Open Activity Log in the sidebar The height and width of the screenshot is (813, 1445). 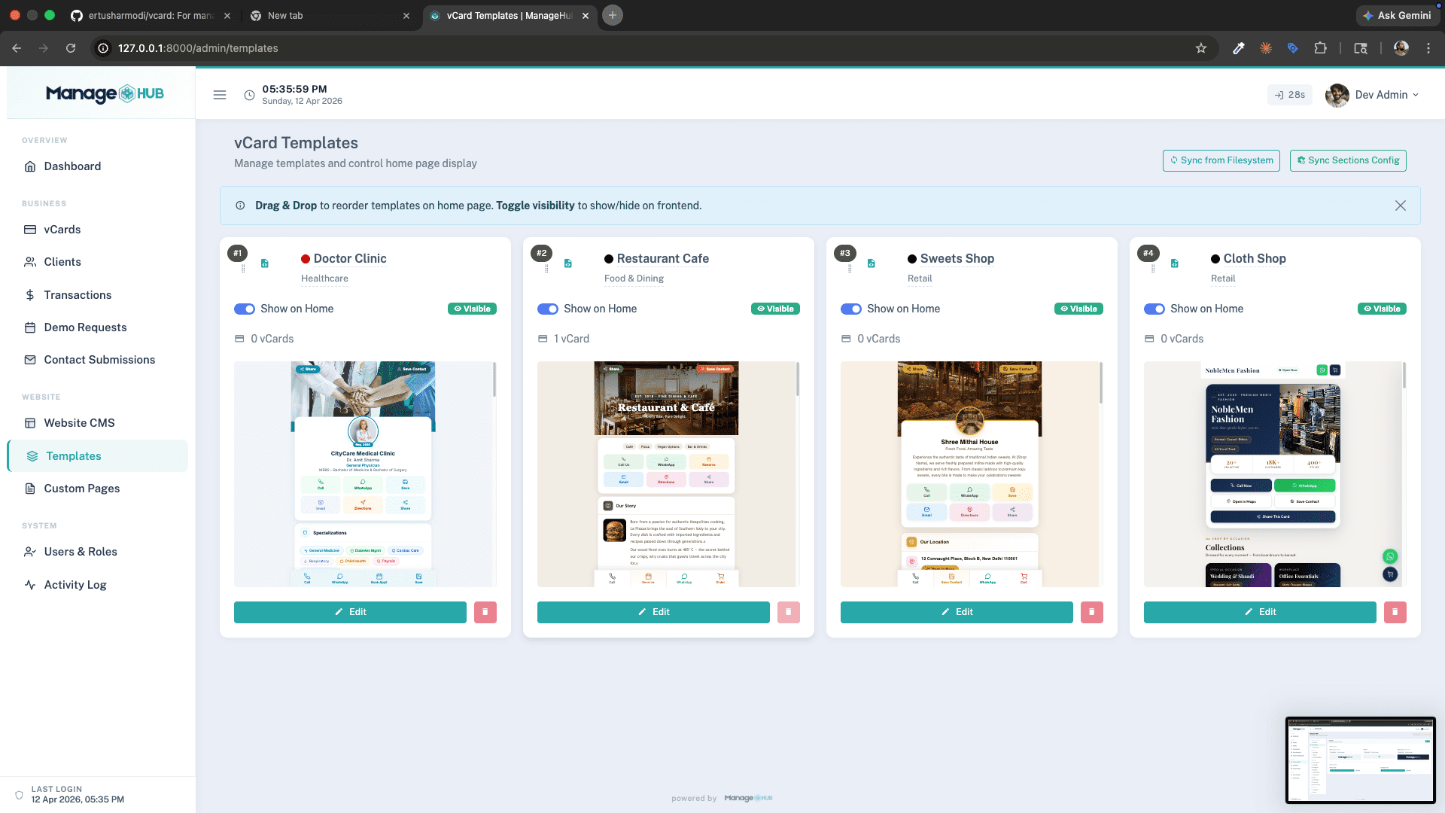98,585
